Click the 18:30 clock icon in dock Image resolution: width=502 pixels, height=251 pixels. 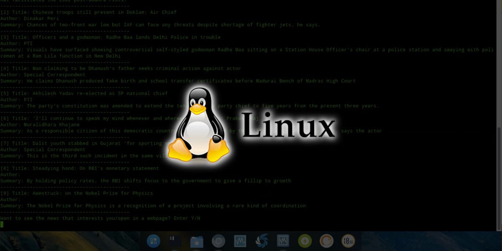pos(348,241)
